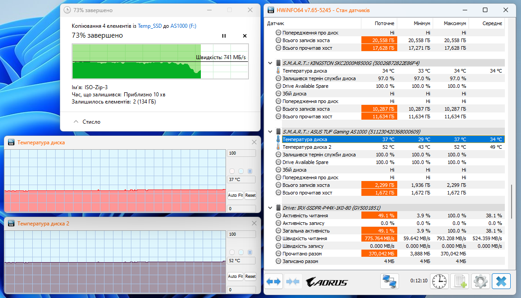Viewport: 521px width, 298px height.
Task: Edit the minimum value 0 in Температура диска graph
Action: pos(241,209)
